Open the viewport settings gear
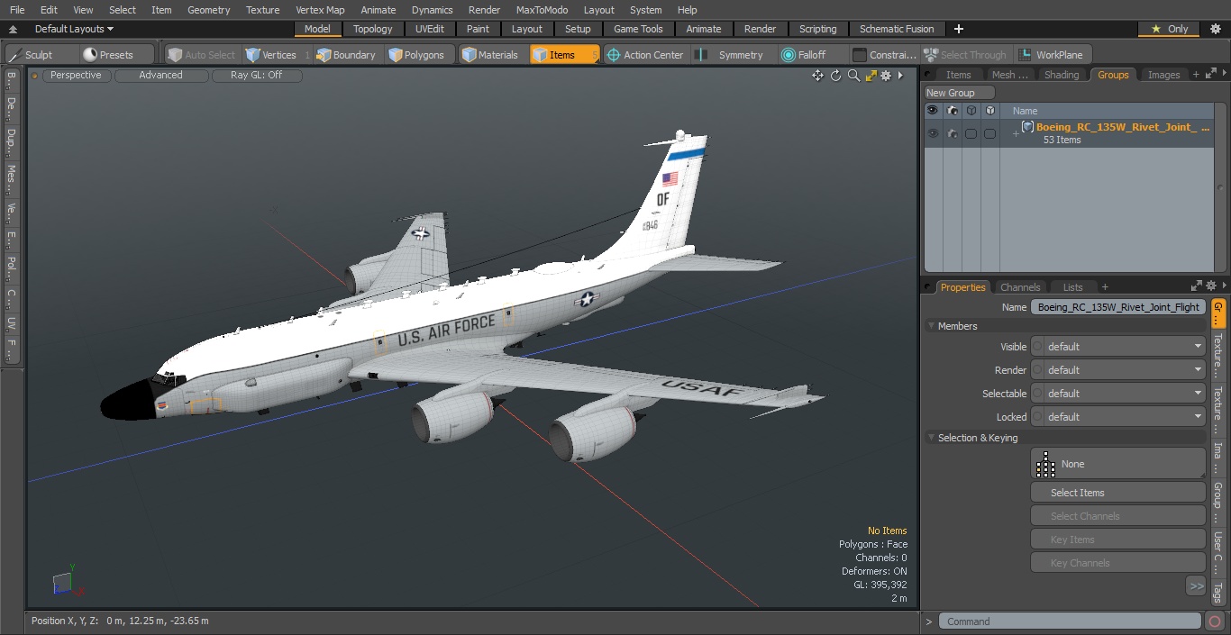 (x=887, y=76)
